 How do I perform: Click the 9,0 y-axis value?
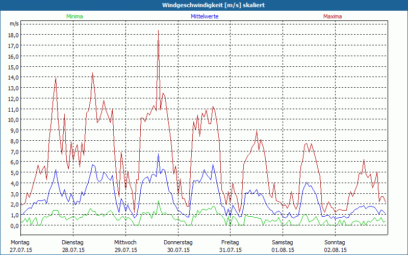15,131
